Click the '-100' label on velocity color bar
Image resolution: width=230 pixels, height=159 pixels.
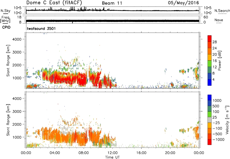(x=217, y=128)
